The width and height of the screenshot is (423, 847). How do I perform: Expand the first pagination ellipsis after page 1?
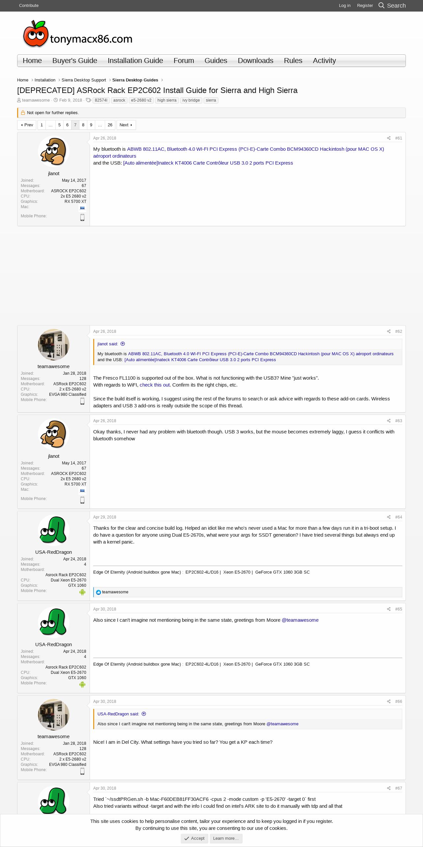click(50, 125)
